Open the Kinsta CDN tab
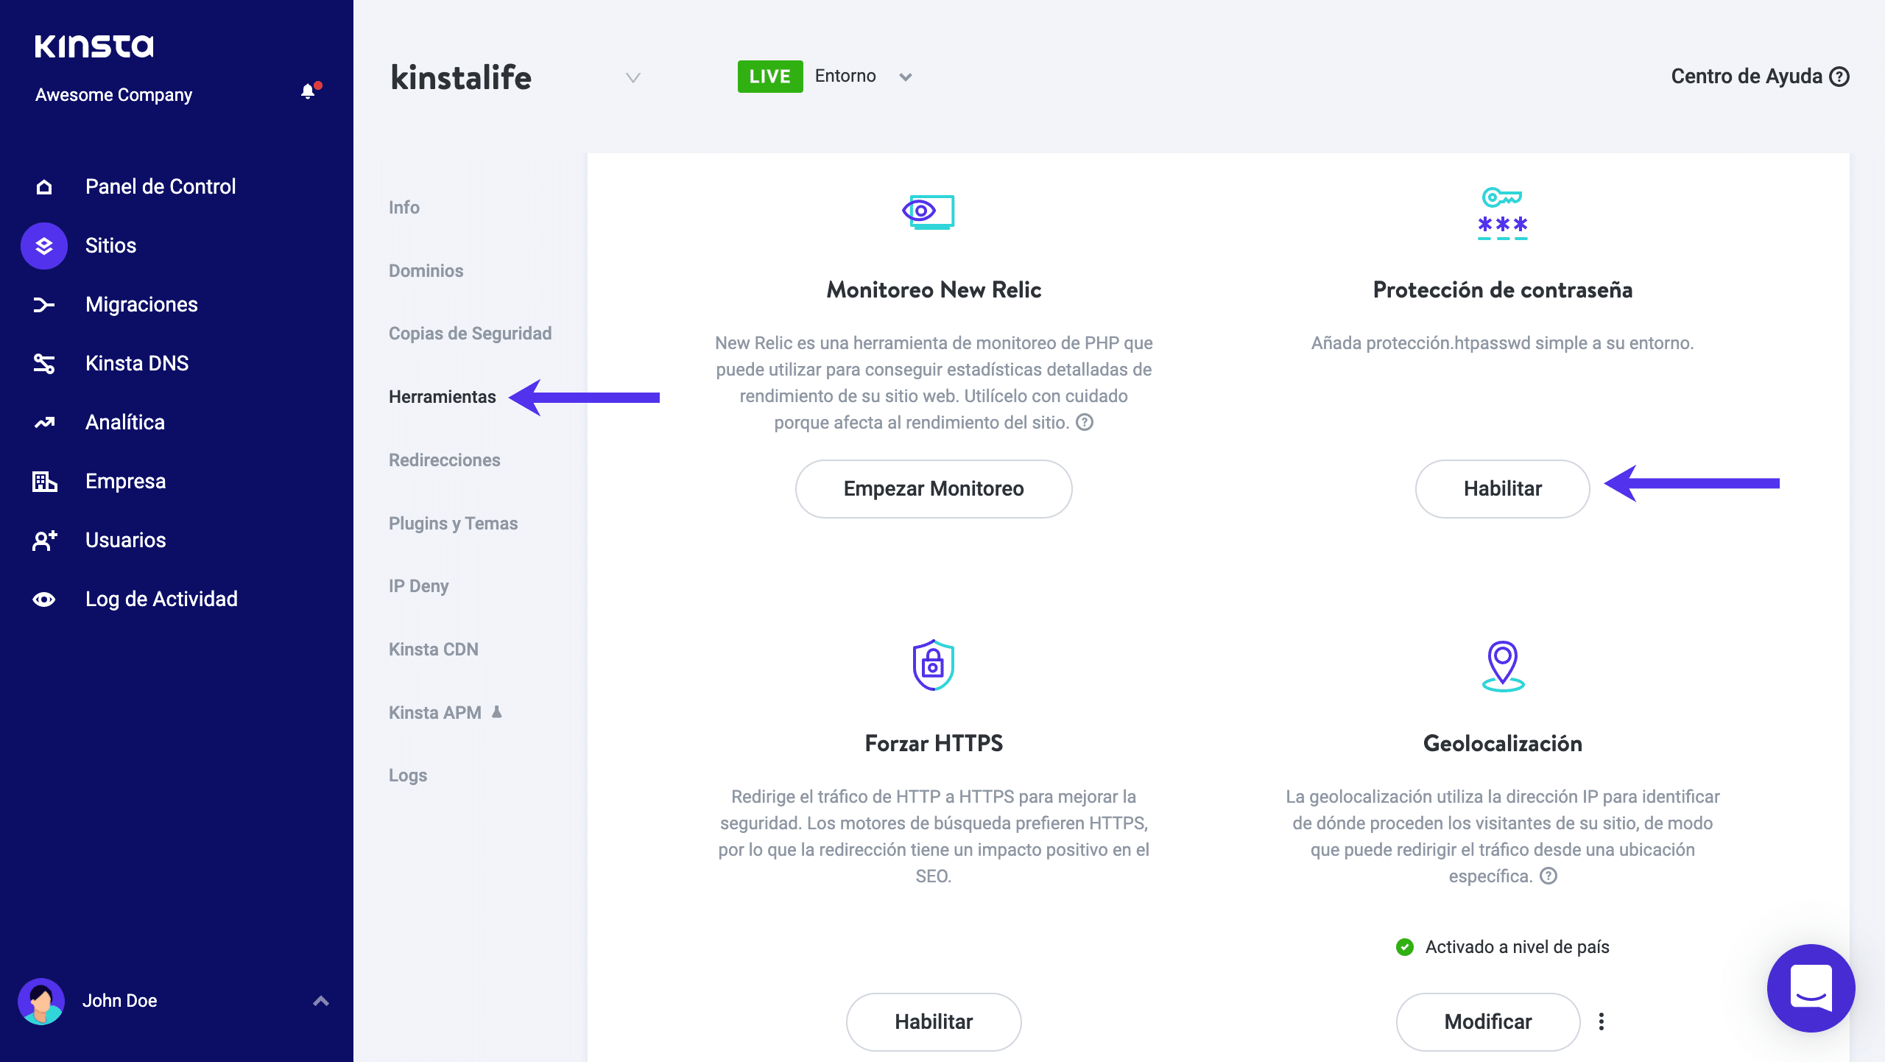 pyautogui.click(x=433, y=650)
